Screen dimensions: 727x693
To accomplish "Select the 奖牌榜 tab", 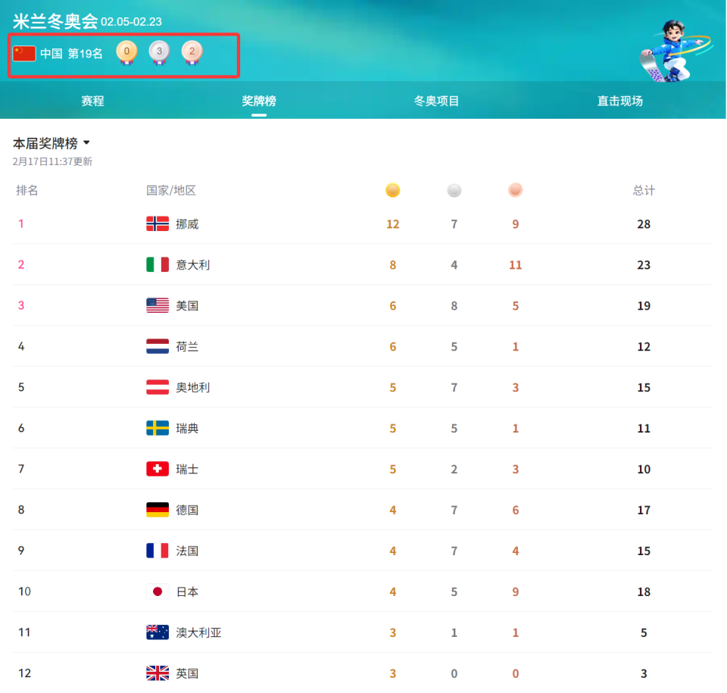I will (258, 99).
